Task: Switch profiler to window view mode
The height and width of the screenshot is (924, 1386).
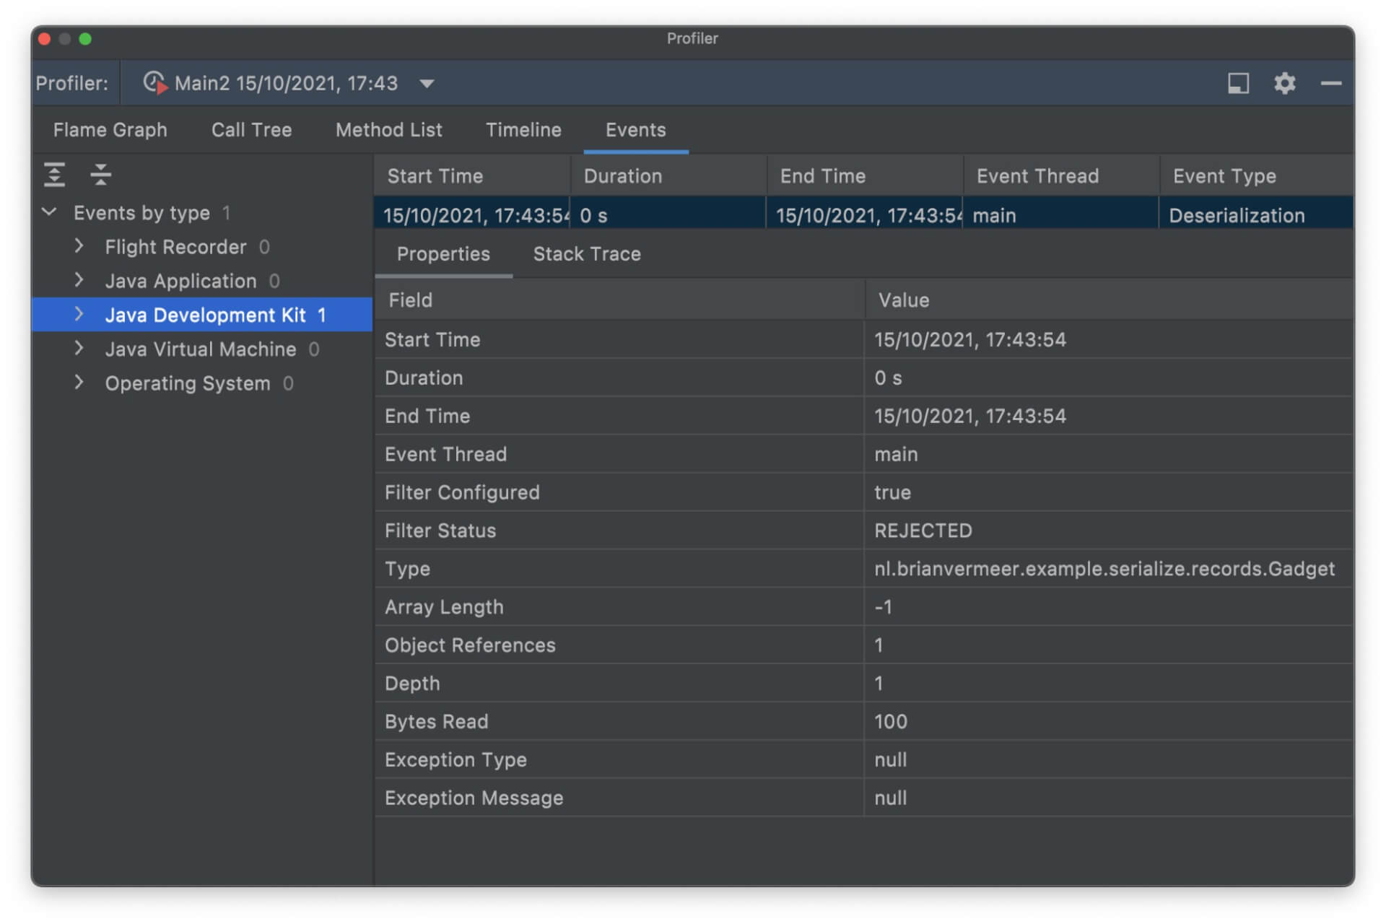Action: click(1238, 83)
